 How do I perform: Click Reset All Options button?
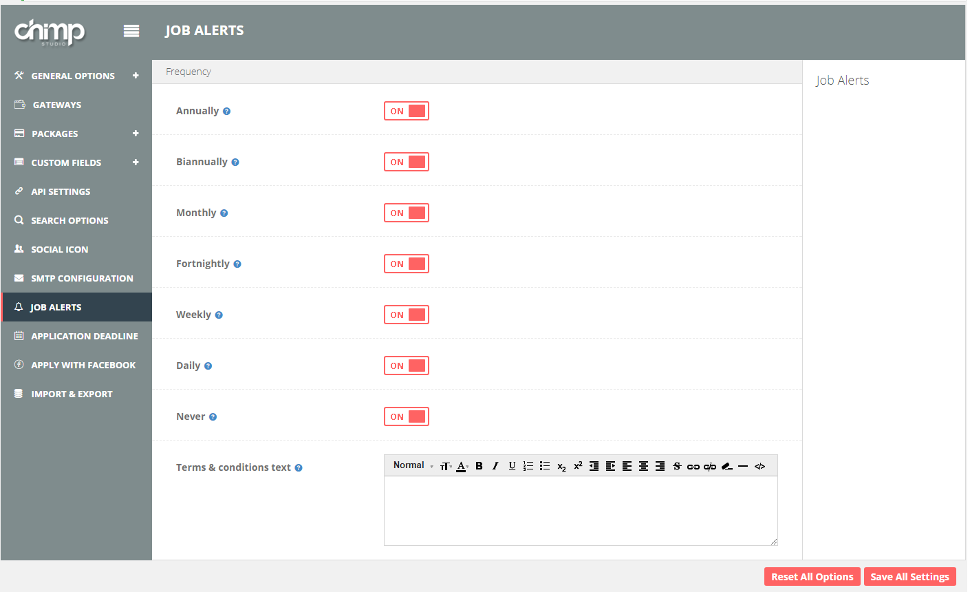812,577
